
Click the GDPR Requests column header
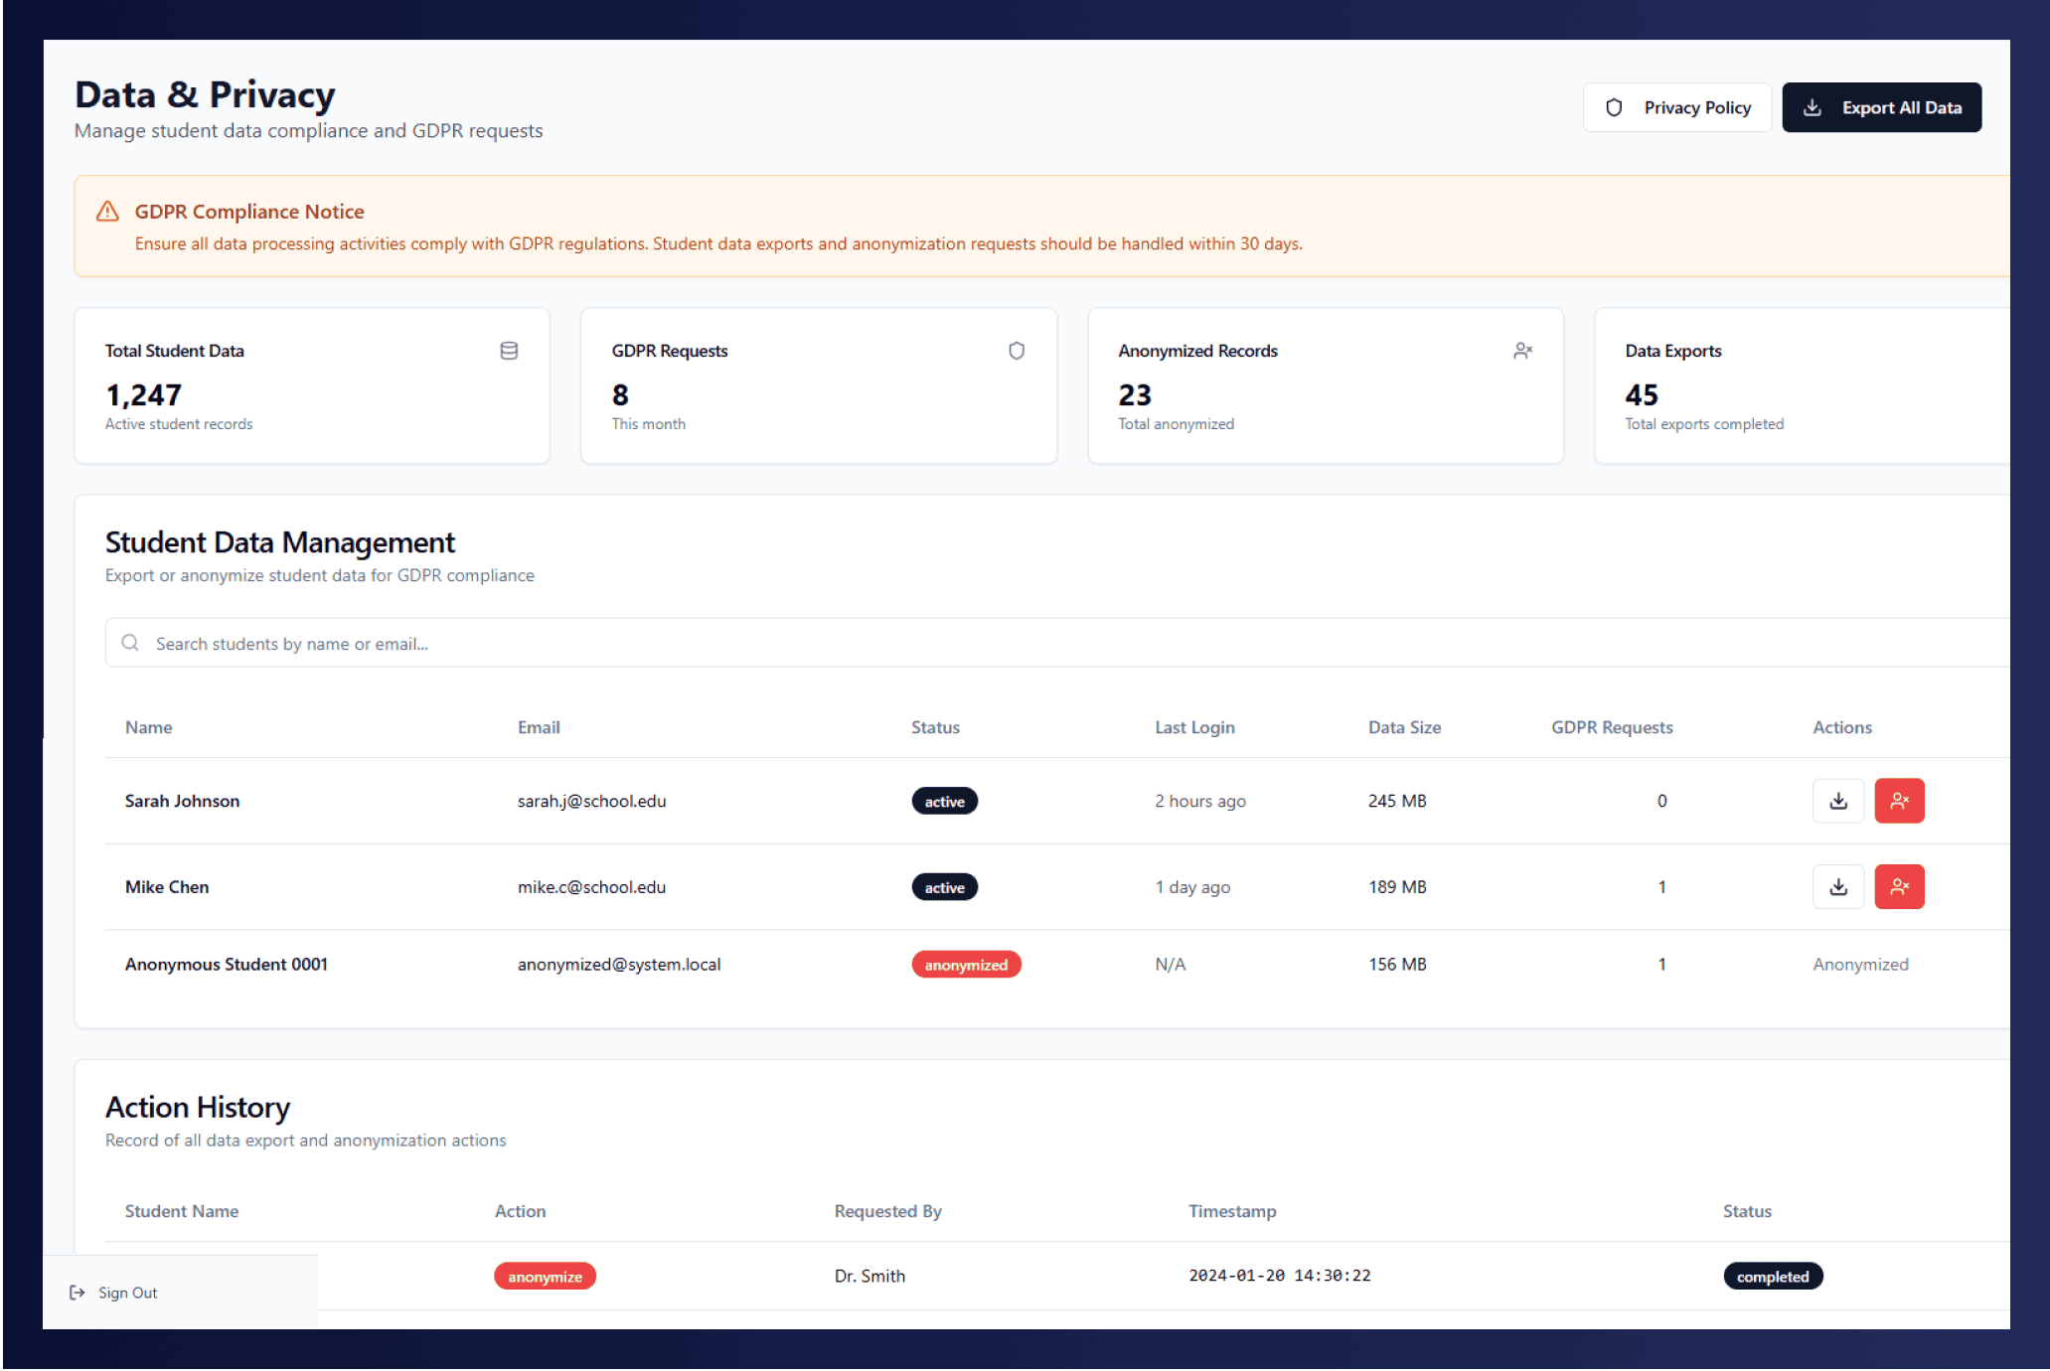[x=1612, y=727]
